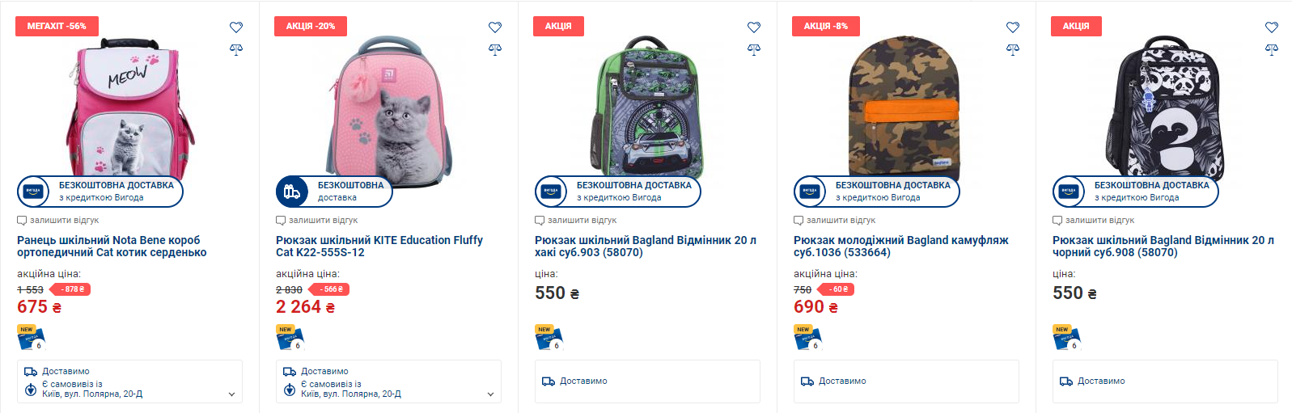This screenshot has width=1292, height=413.
Task: Open the camouflage backpack photo
Action: tap(904, 105)
